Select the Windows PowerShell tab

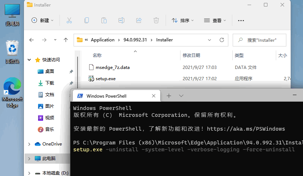(116, 96)
